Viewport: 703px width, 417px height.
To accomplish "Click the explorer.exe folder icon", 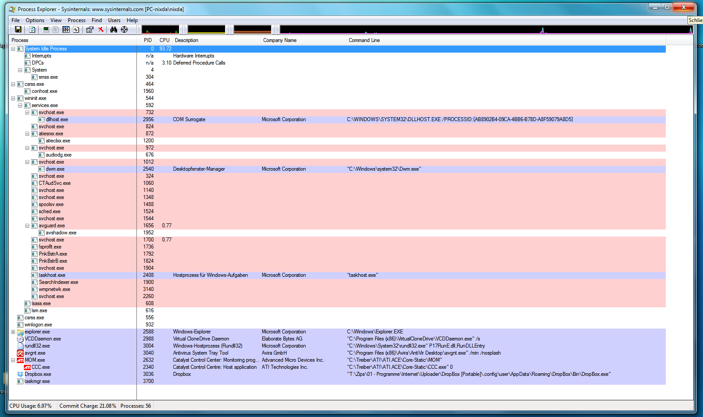I will 20,332.
